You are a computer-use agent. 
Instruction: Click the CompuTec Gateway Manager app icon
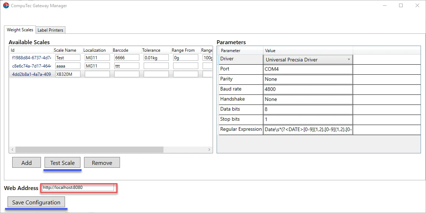(6, 6)
